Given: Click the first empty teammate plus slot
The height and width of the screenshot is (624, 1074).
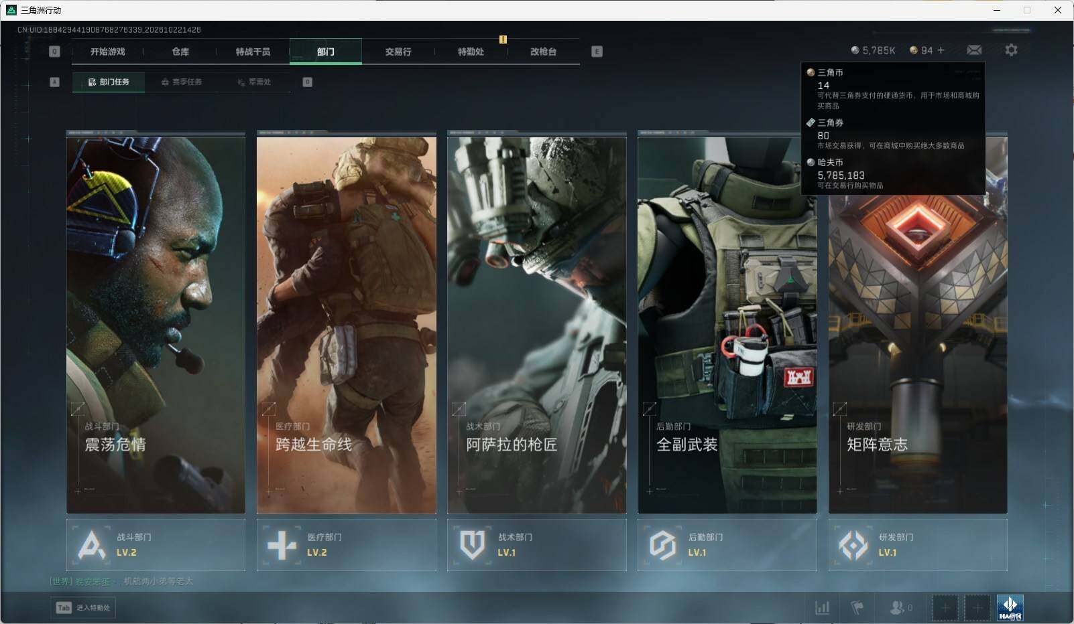Looking at the screenshot, I should 945,608.
